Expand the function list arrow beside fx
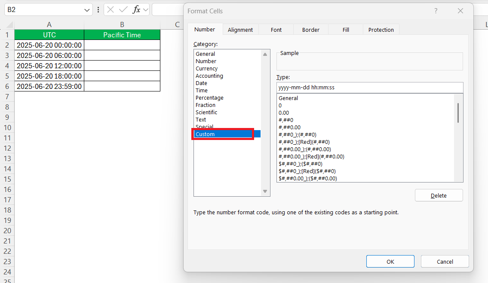 (146, 9)
